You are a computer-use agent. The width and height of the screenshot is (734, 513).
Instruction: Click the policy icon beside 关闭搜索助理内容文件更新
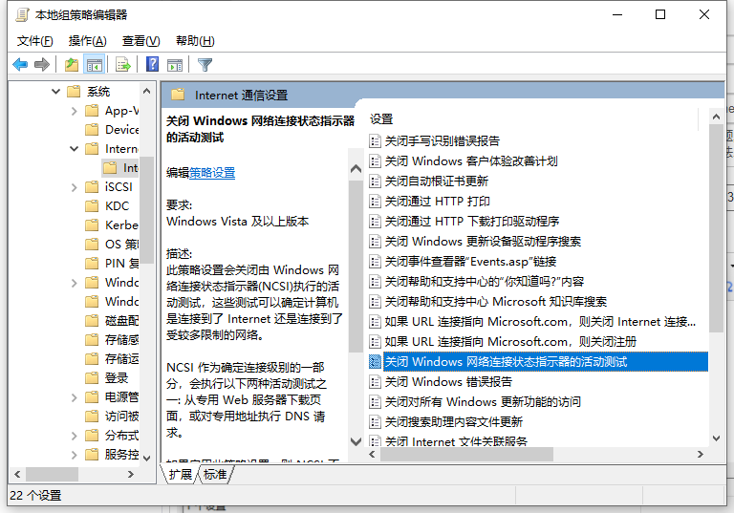[x=375, y=422]
